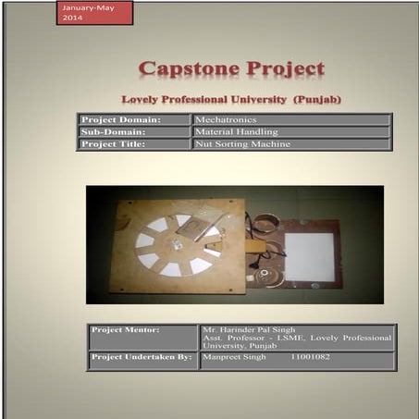Select the 'Manpreet Singh' student name

pos(234,357)
